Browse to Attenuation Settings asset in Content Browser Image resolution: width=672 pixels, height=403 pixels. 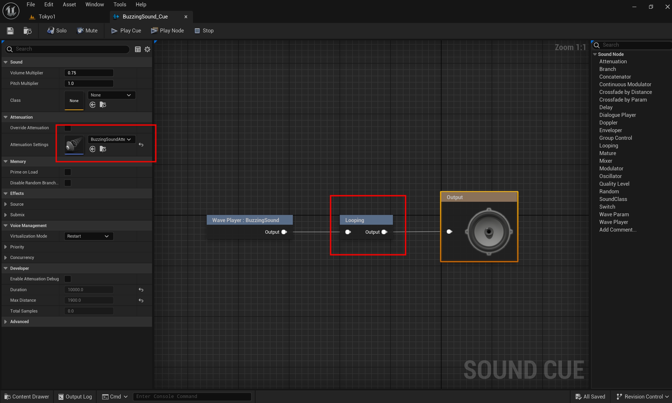point(103,149)
